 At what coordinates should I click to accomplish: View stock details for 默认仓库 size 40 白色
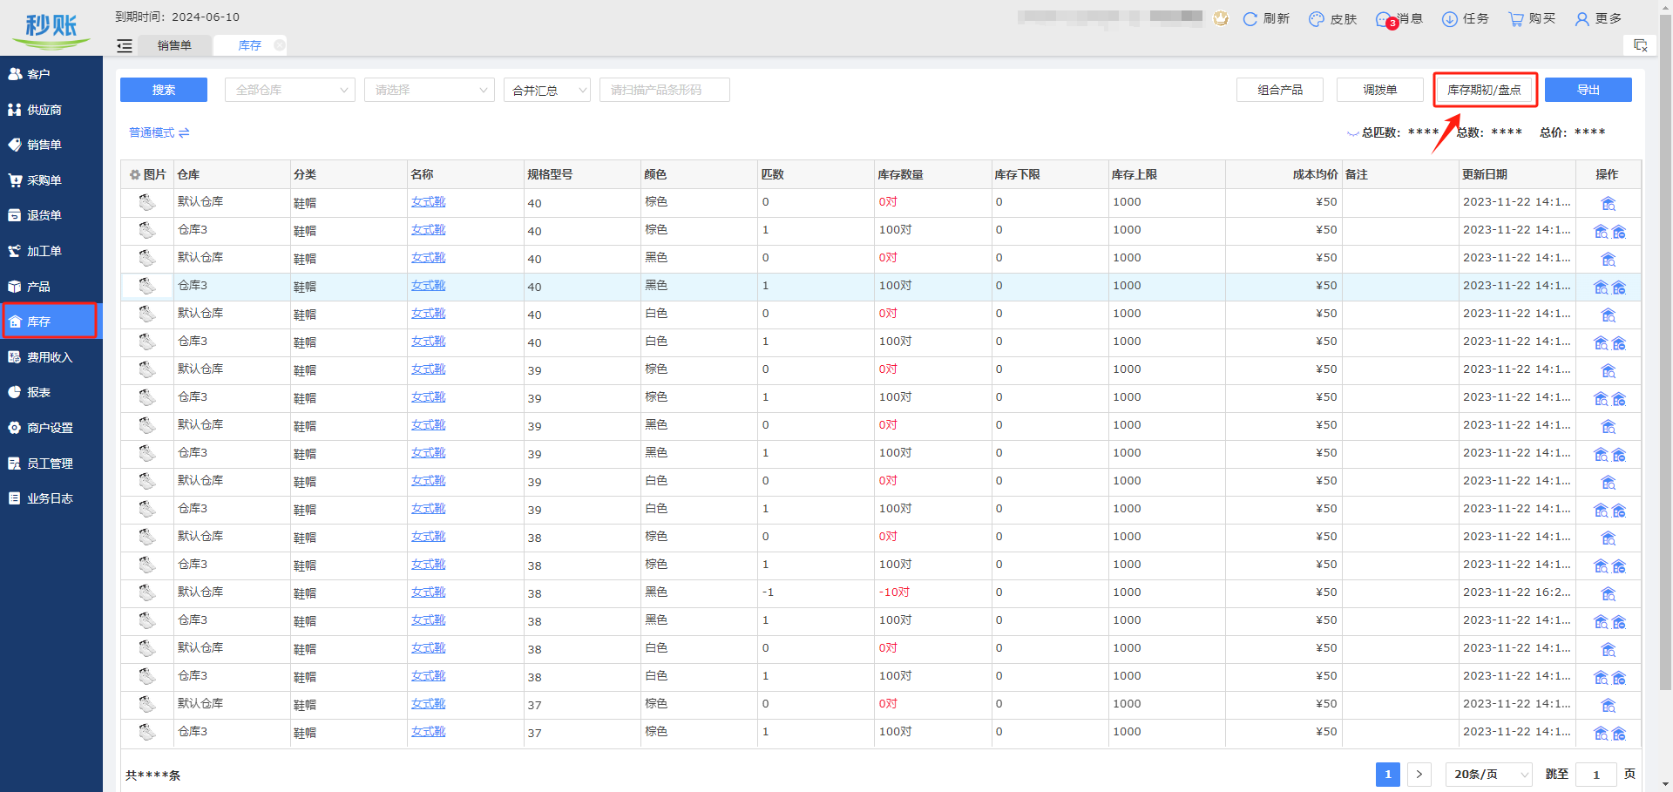point(1609,315)
